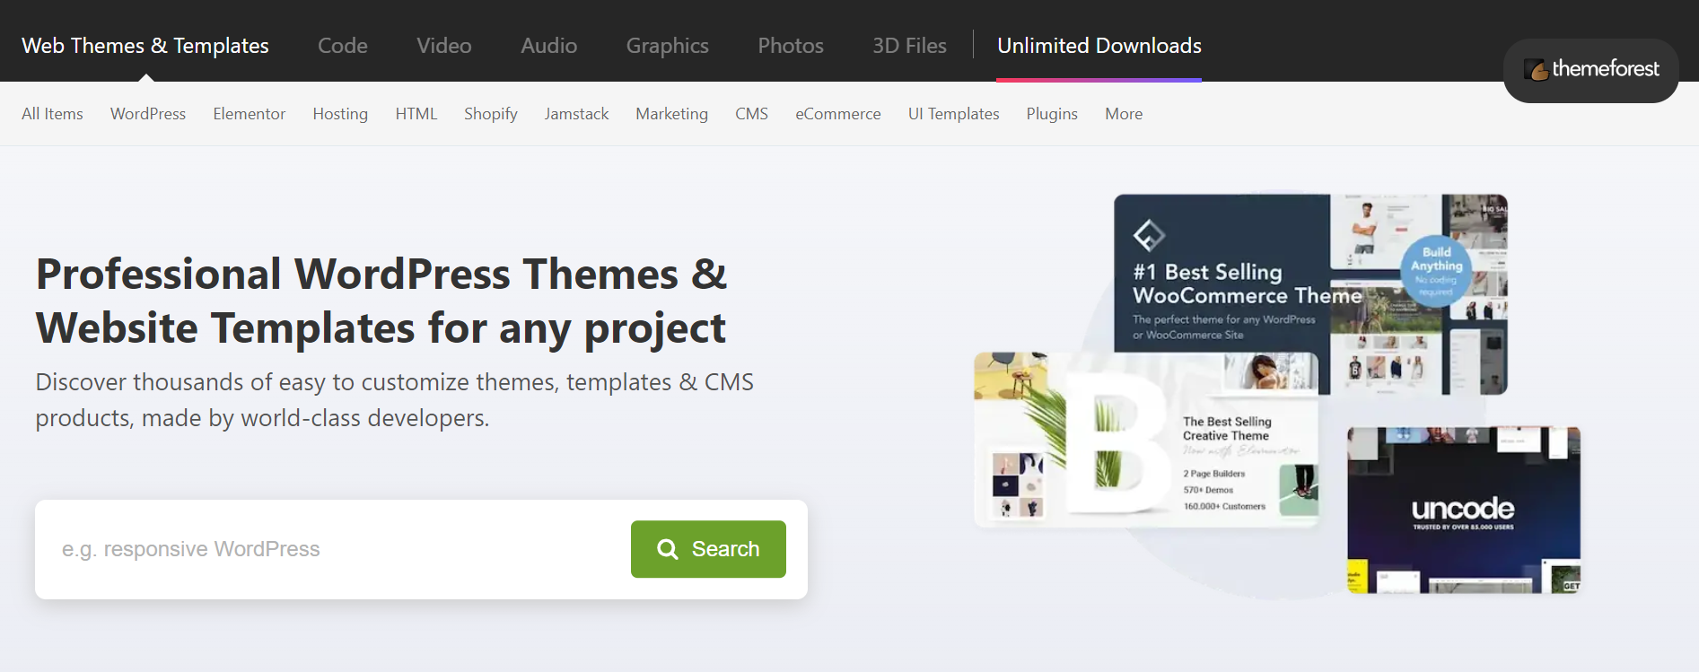Select Photos in the top navigation
This screenshot has width=1699, height=672.
click(790, 46)
